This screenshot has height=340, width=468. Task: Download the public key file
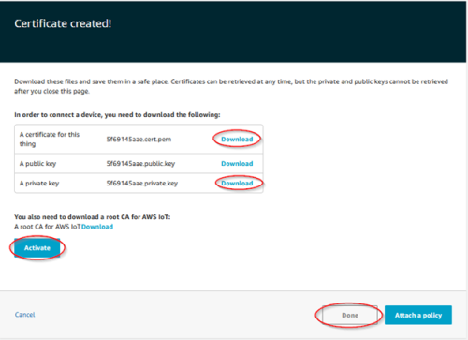pyautogui.click(x=237, y=164)
